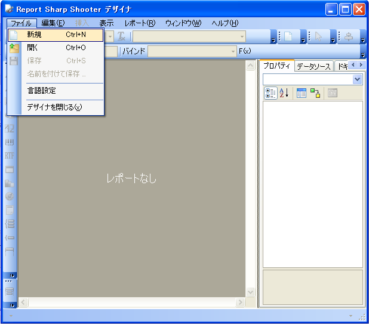Viewport: 369px width, 324px height.
Task: Switch to the partially visible ドキ tab
Action: 342,66
